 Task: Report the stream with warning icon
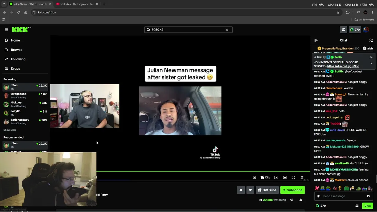tap(301, 200)
